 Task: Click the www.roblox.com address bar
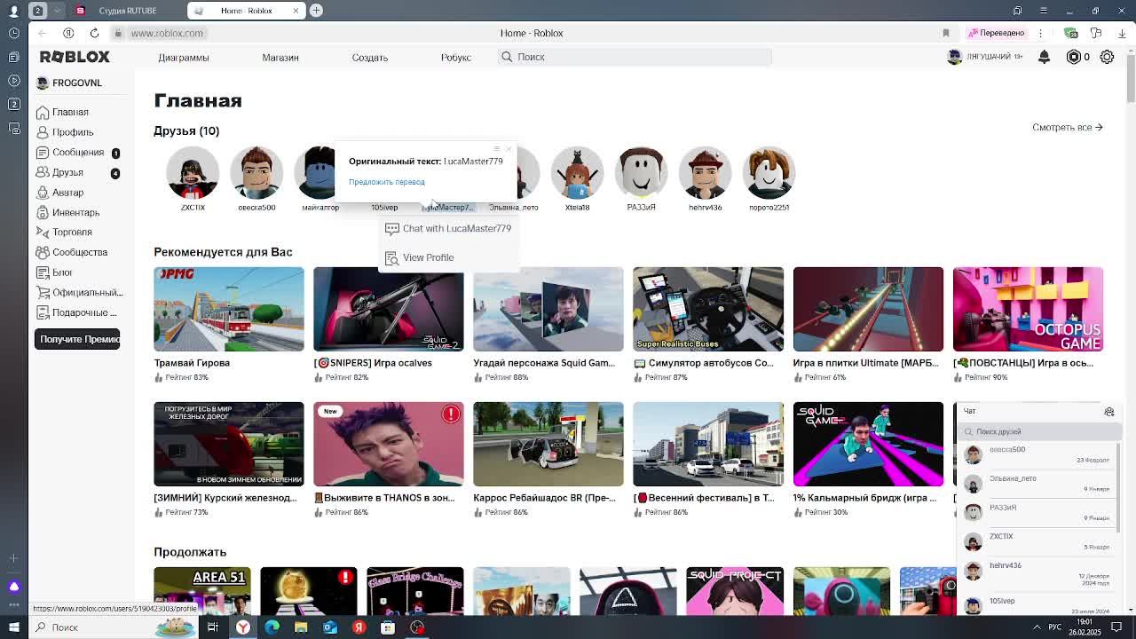(x=167, y=33)
